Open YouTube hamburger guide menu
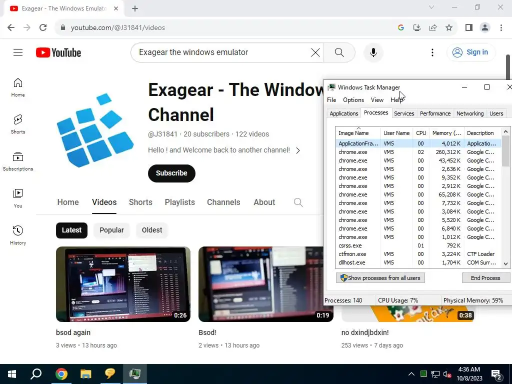The width and height of the screenshot is (512, 384). (x=18, y=52)
